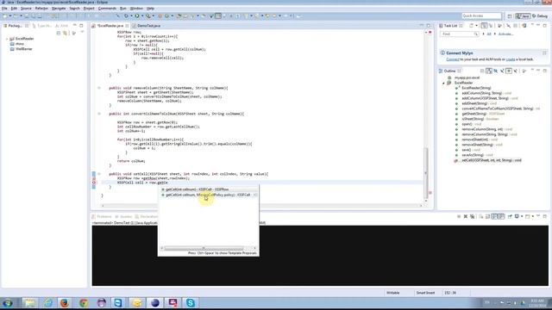Open the Javadoc view tab

click(124, 216)
